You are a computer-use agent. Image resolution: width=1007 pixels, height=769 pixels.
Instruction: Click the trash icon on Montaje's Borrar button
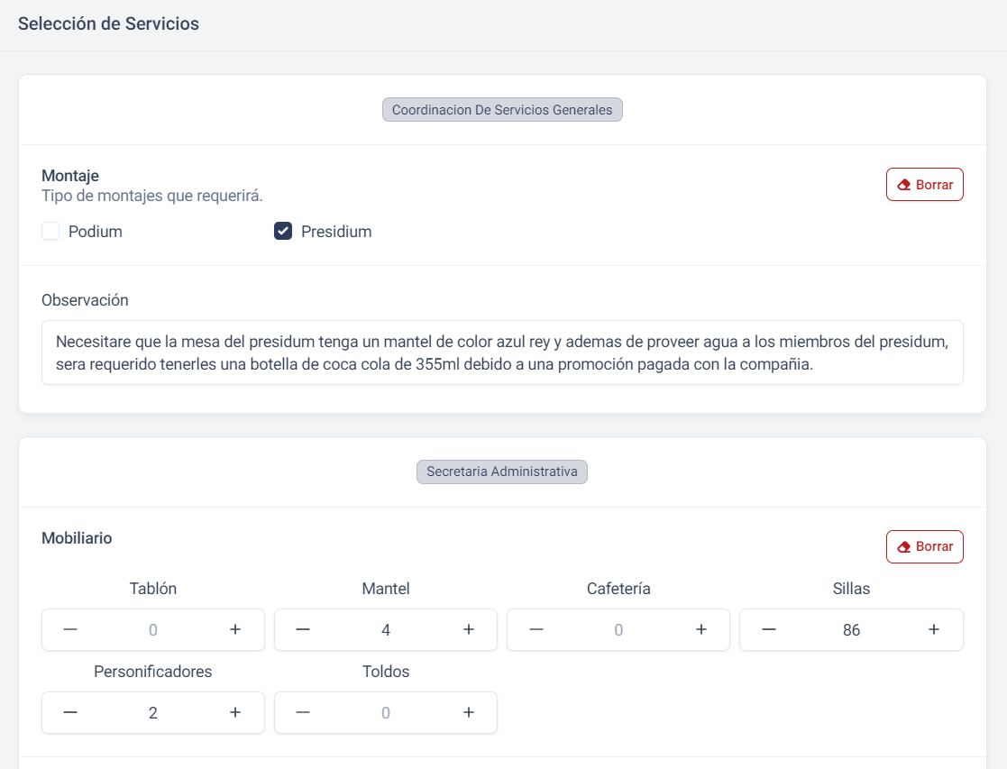[x=903, y=184]
